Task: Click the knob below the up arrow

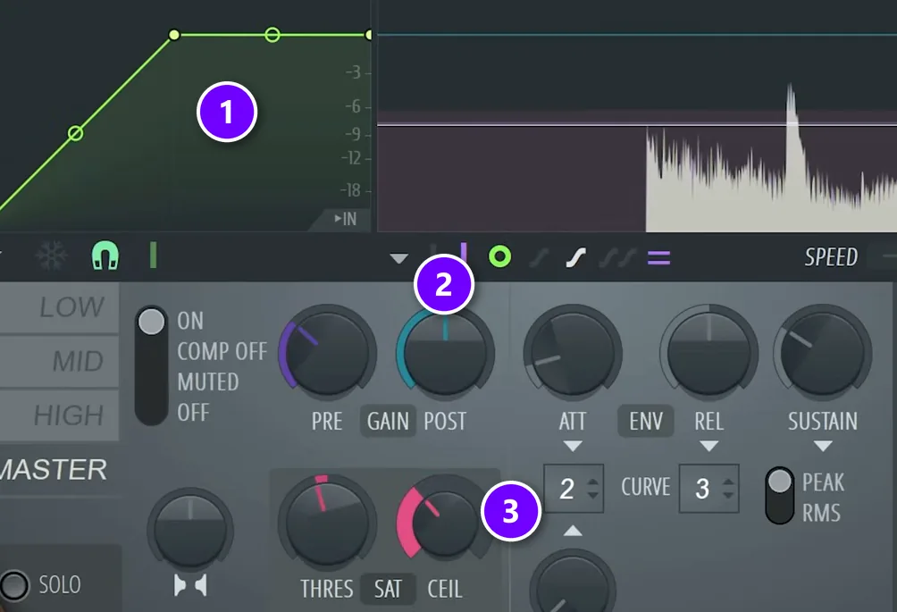Action: tap(573, 583)
